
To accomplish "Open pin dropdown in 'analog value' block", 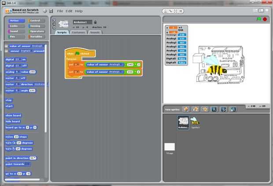I will [x=18, y=72].
